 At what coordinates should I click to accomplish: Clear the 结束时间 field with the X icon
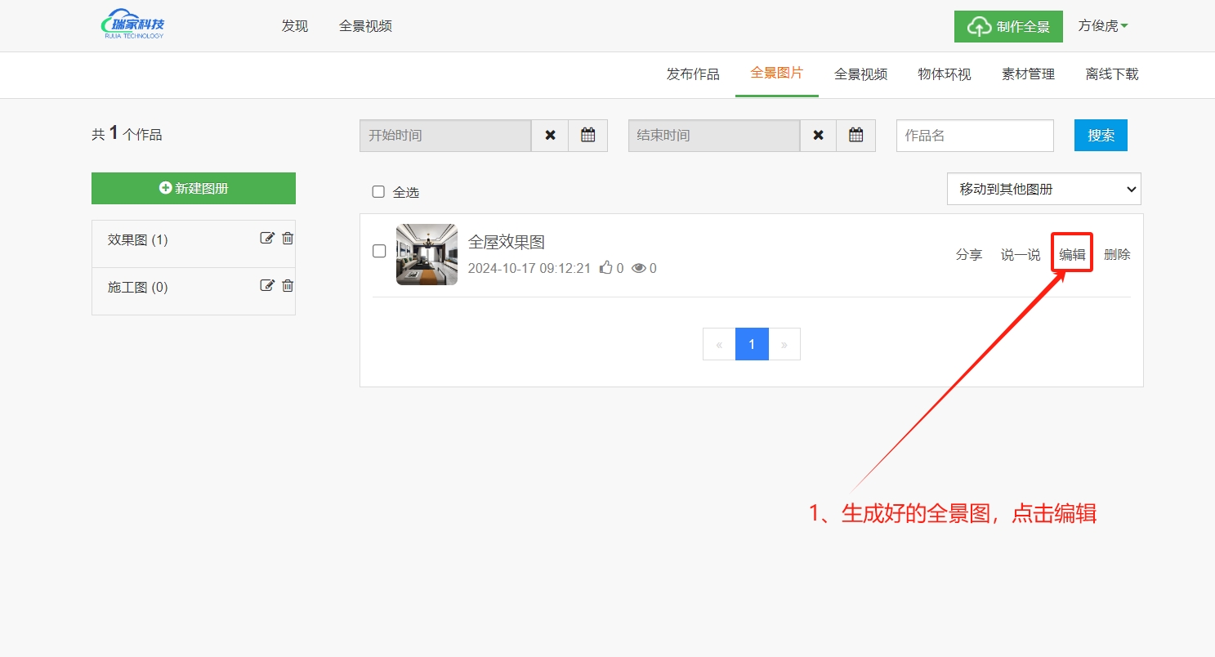tap(818, 136)
